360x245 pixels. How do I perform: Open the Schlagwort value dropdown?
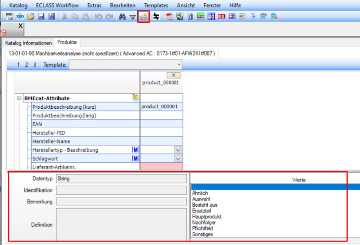pyautogui.click(x=178, y=158)
